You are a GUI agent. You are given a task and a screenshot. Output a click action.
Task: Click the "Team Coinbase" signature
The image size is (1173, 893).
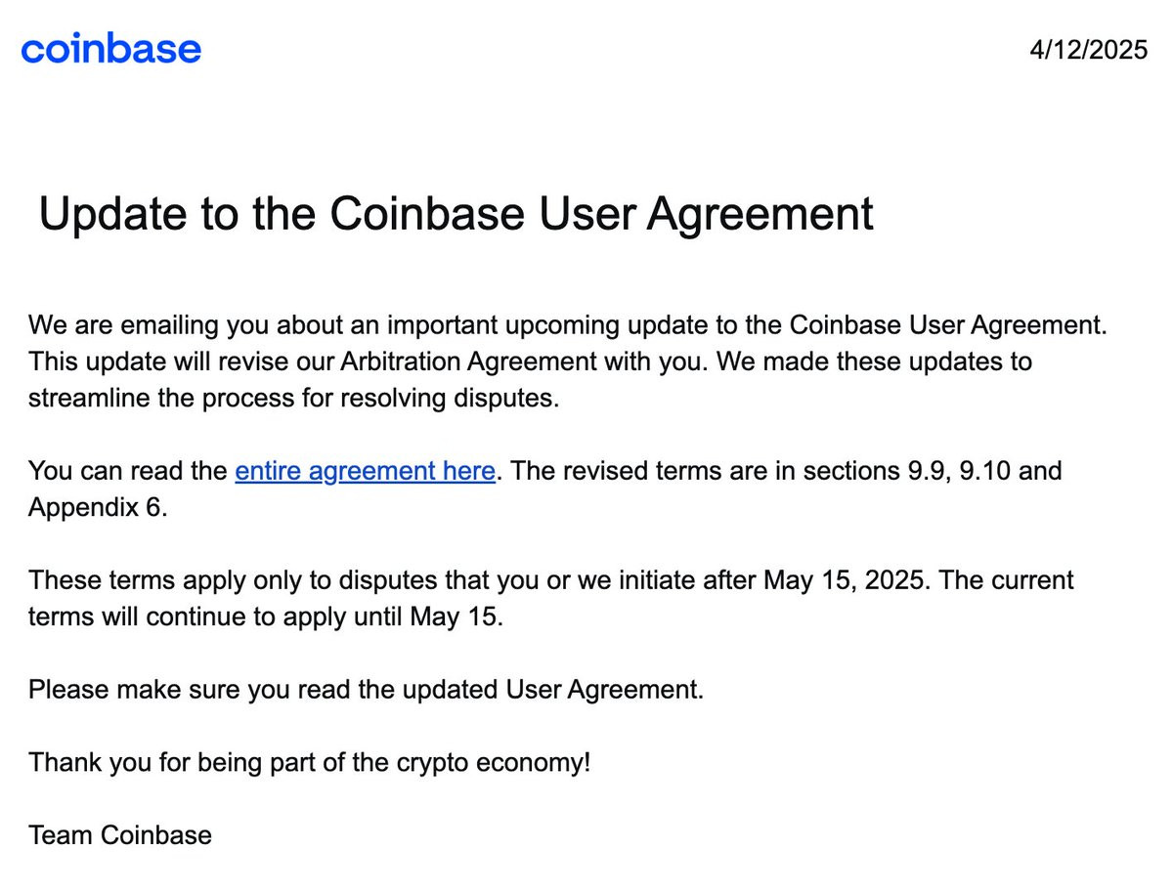click(120, 835)
